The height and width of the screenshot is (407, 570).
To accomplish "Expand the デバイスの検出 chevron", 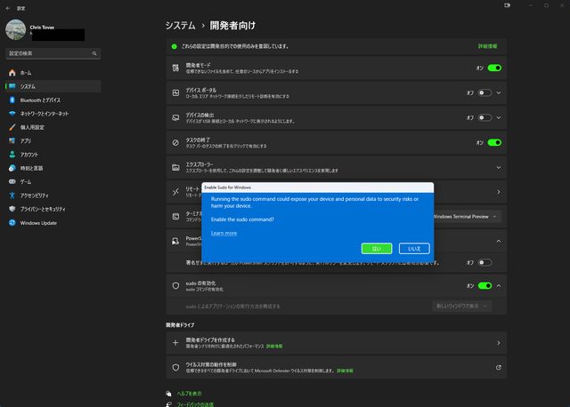I will tap(498, 117).
